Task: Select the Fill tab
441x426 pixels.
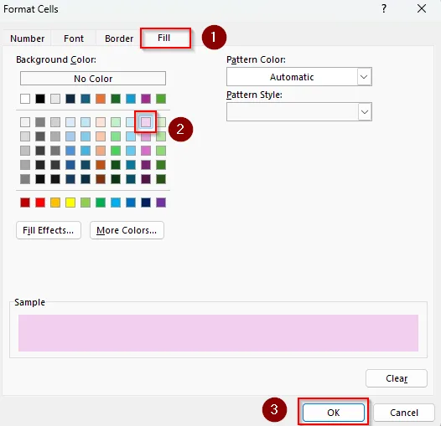Action: click(x=164, y=38)
